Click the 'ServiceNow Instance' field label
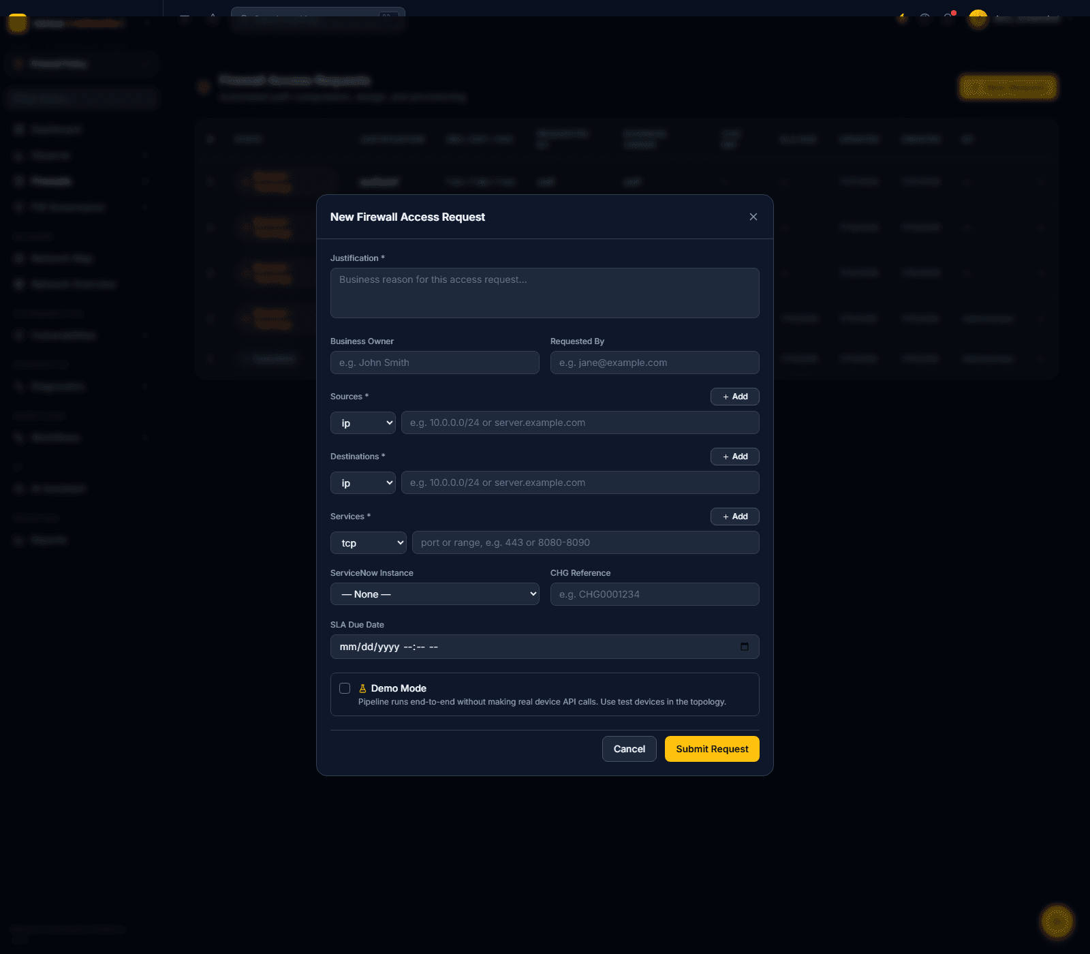Image resolution: width=1090 pixels, height=954 pixels. coord(372,573)
